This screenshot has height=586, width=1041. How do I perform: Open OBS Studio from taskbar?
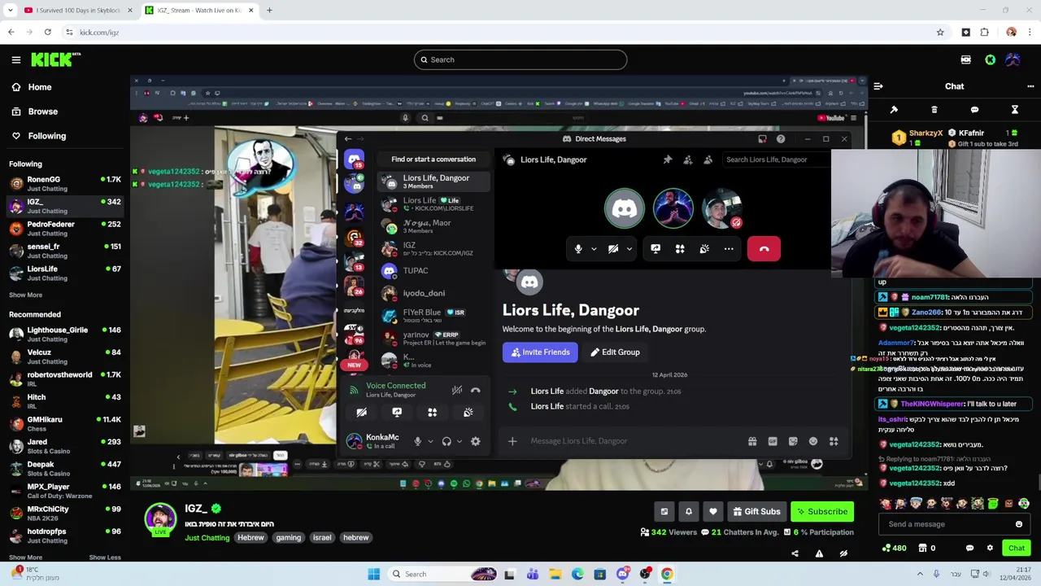[645, 574]
